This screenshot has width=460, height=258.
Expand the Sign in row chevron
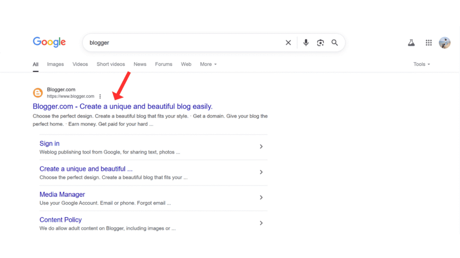click(x=261, y=146)
